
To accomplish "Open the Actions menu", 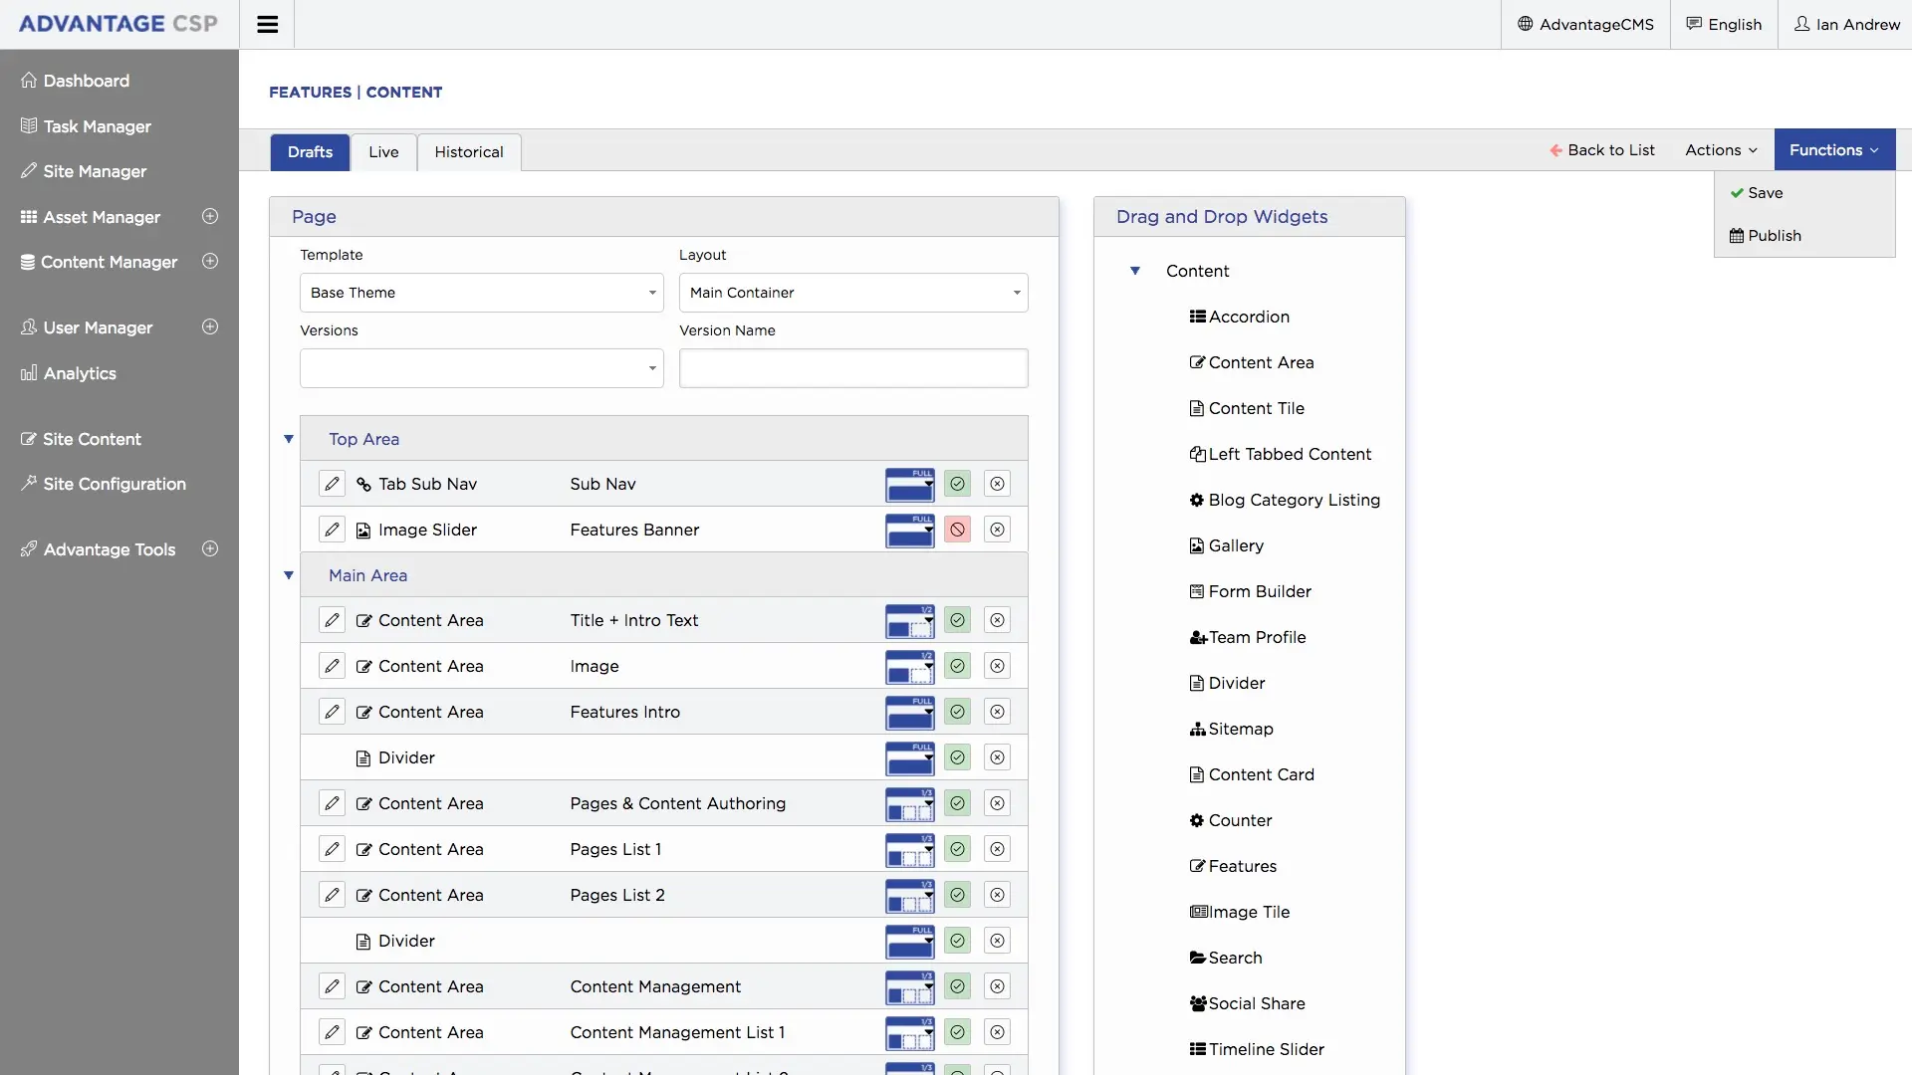I will coord(1720,149).
